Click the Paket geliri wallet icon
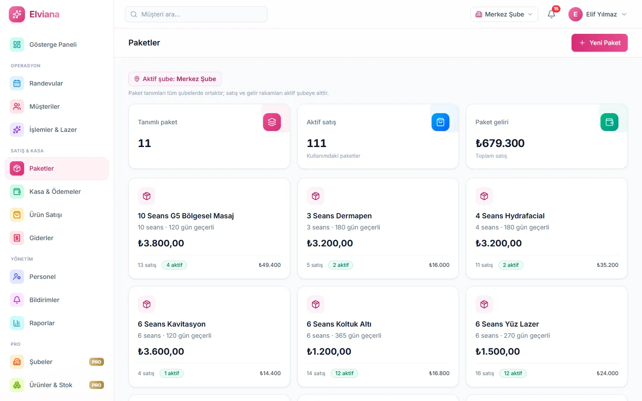 click(x=609, y=122)
